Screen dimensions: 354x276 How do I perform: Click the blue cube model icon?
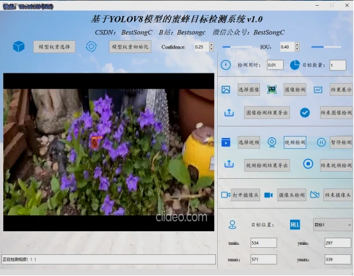[19, 47]
